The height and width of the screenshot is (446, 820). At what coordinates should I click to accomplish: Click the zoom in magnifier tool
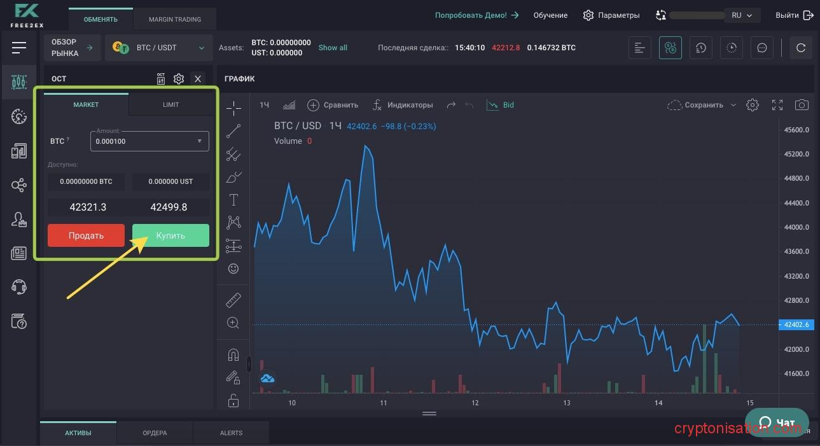(x=233, y=323)
